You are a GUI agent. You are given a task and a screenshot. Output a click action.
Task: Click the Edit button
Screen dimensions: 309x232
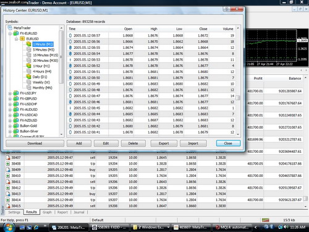click(x=106, y=144)
